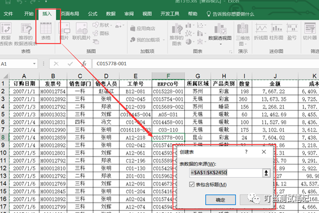Switch to the Page Layout (页面布局) tab
This screenshot has width=319, height=213.
click(70, 14)
